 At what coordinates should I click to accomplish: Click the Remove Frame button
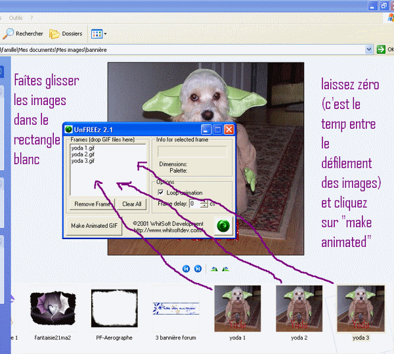[92, 204]
